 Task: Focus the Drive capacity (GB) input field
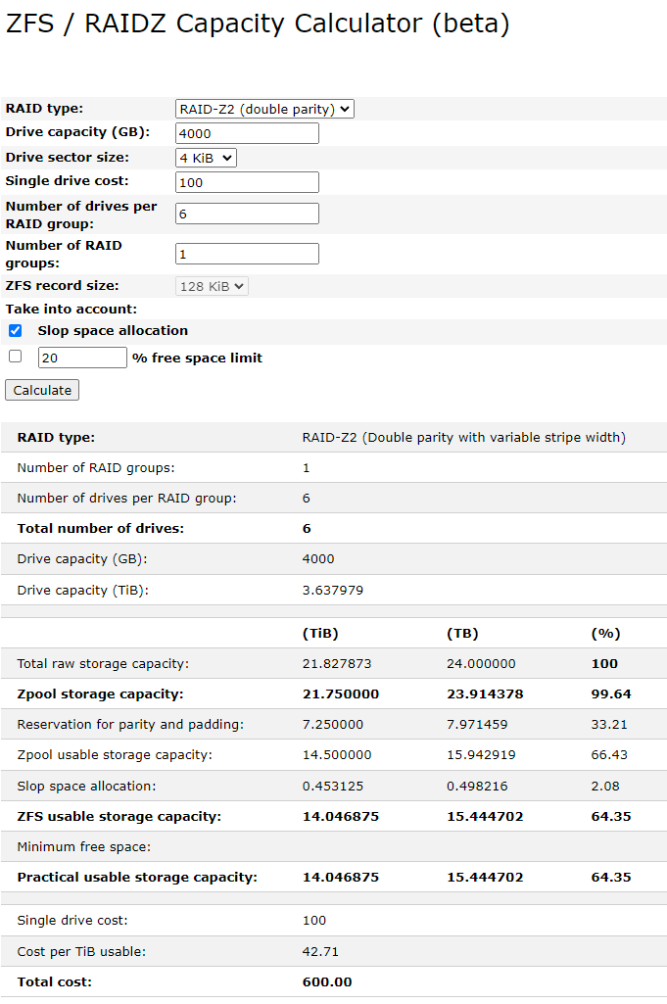point(247,133)
